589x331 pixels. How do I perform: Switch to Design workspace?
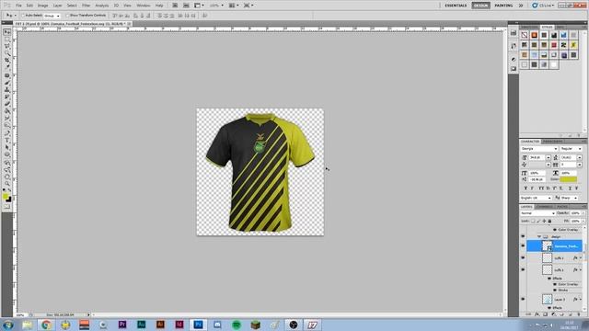click(480, 6)
